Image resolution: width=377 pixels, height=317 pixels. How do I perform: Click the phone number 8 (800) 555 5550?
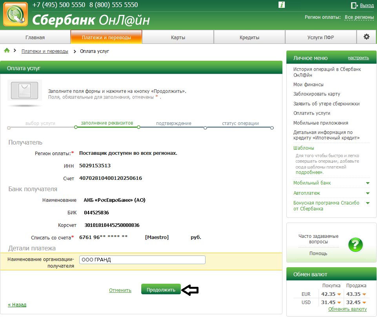113,5
